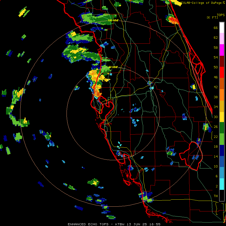
Task: Click the NEXLAB-College of DuPage watermark text
Action: click(x=201, y=3)
